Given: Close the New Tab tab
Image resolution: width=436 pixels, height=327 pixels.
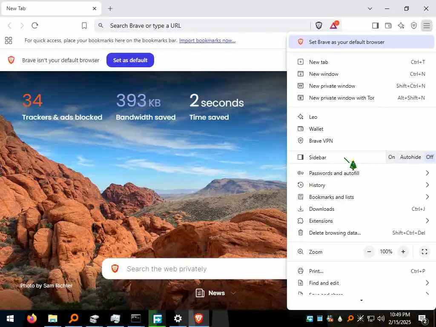Looking at the screenshot, I should click(x=95, y=9).
